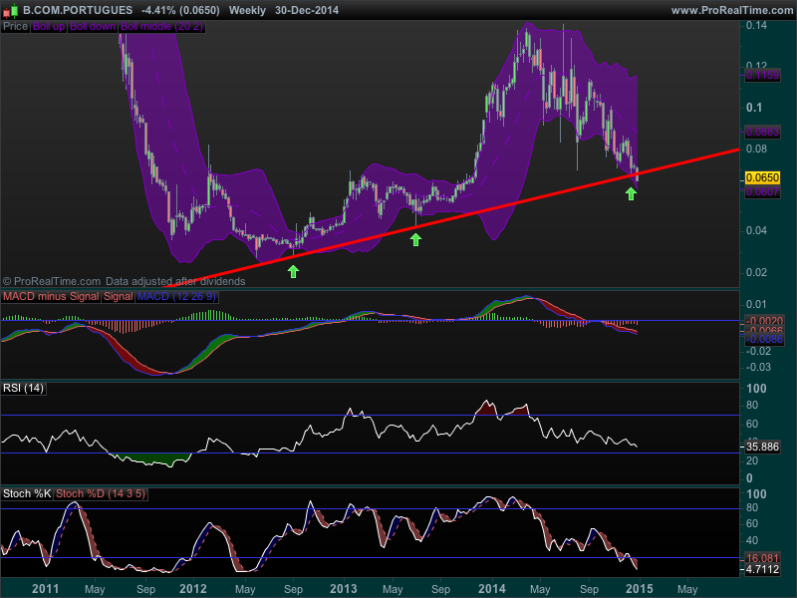Select the MACD minus Signal label

(51, 297)
